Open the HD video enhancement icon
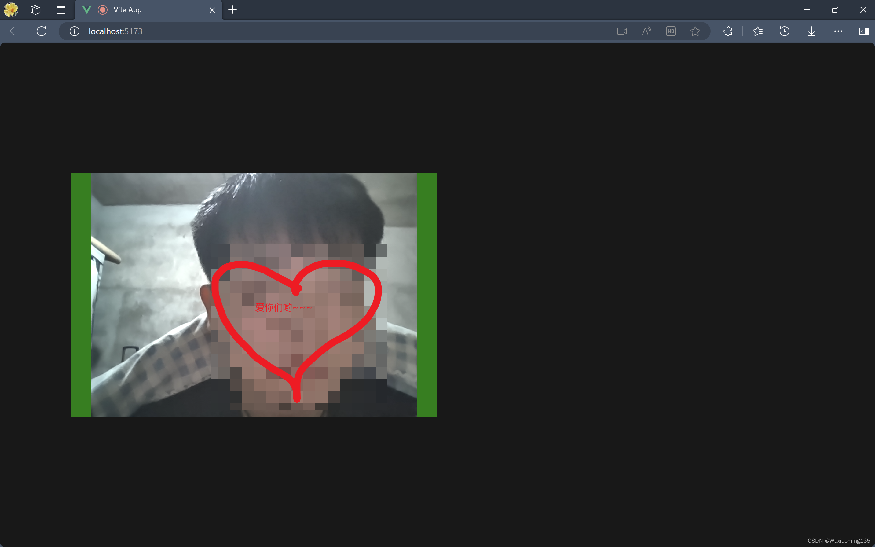Image resolution: width=875 pixels, height=547 pixels. pos(671,31)
